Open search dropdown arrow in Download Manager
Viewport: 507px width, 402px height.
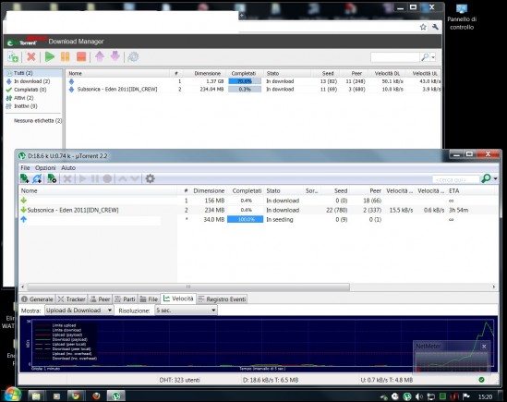[x=433, y=57]
